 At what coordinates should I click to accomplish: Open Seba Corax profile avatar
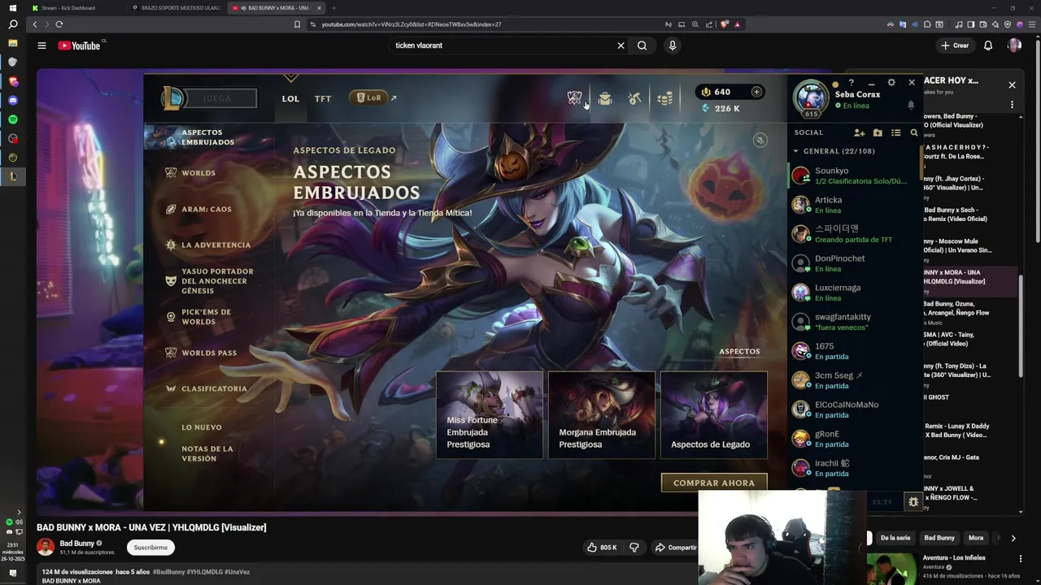coord(811,97)
